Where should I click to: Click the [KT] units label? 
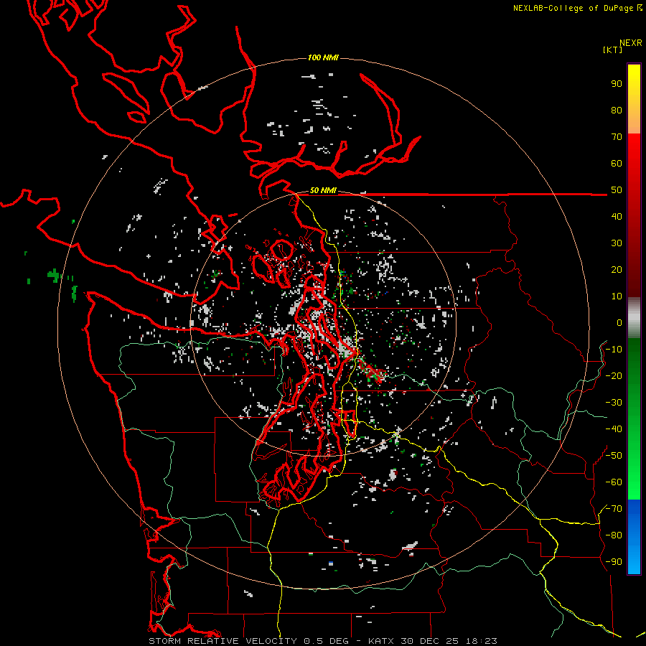(x=613, y=50)
